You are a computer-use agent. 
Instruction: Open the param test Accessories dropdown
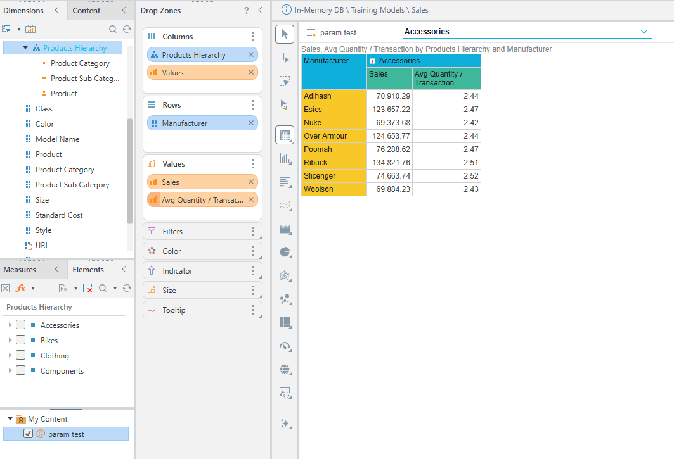tap(644, 32)
